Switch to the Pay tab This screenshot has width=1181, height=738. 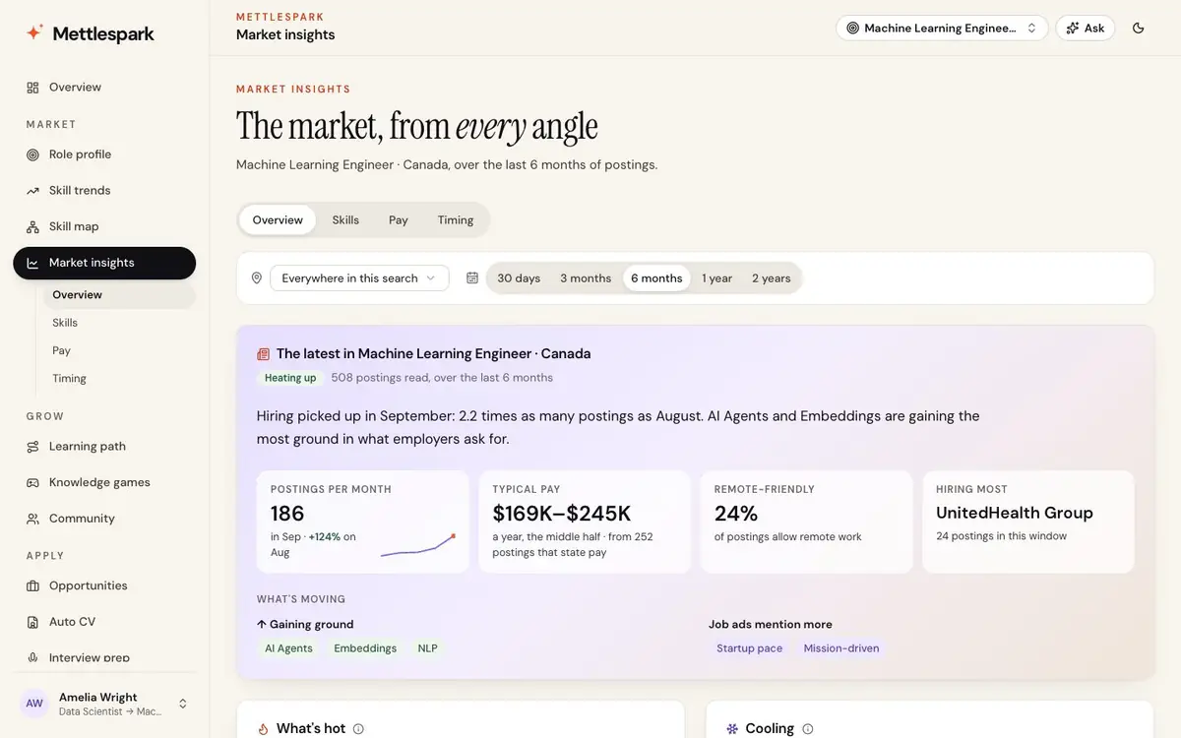point(399,220)
